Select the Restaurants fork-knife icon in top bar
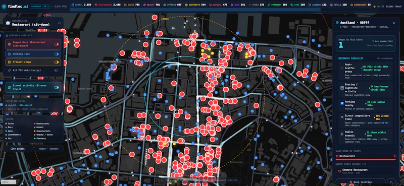Image resolution: width=404 pixels, height=186 pixels. [96, 5]
